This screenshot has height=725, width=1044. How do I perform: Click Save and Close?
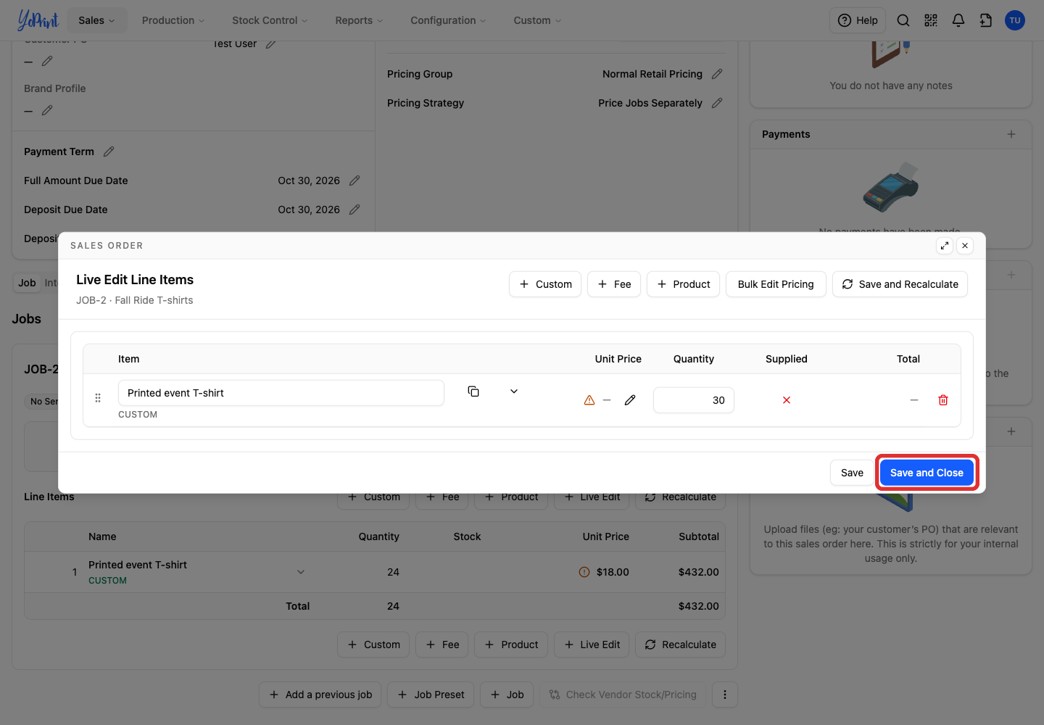[927, 473]
